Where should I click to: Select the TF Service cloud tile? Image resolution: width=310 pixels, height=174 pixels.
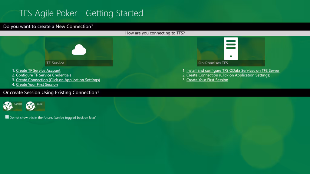pos(79,52)
